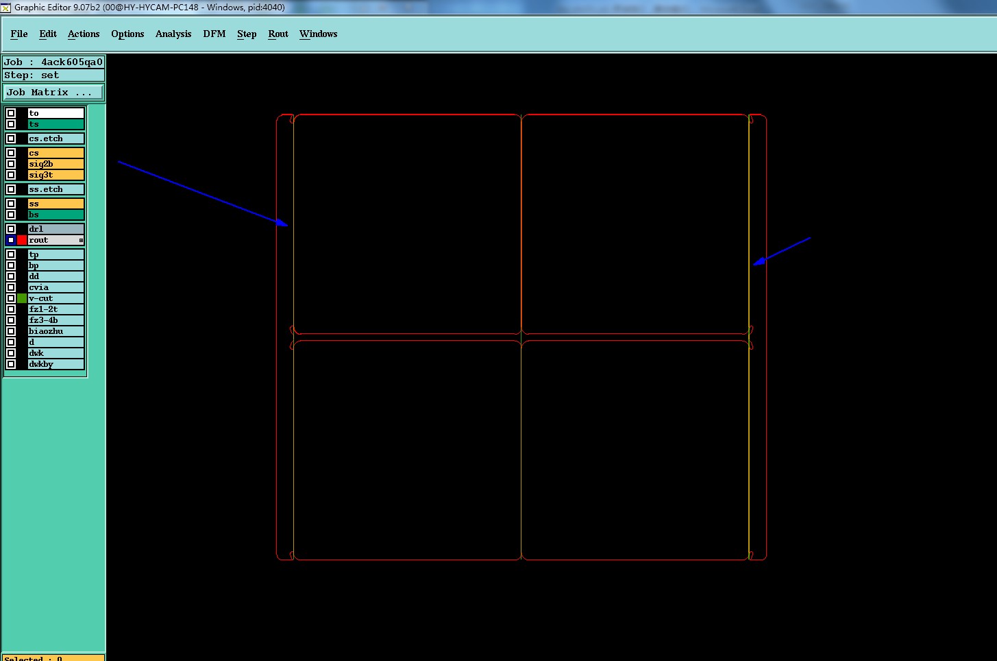Click the 'bp' layer name
The height and width of the screenshot is (661, 997).
(56, 265)
